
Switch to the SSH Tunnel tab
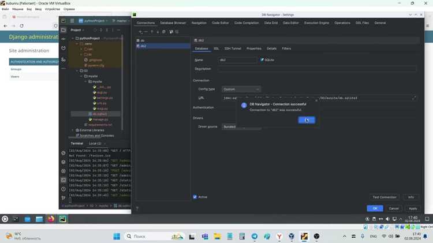[233, 48]
